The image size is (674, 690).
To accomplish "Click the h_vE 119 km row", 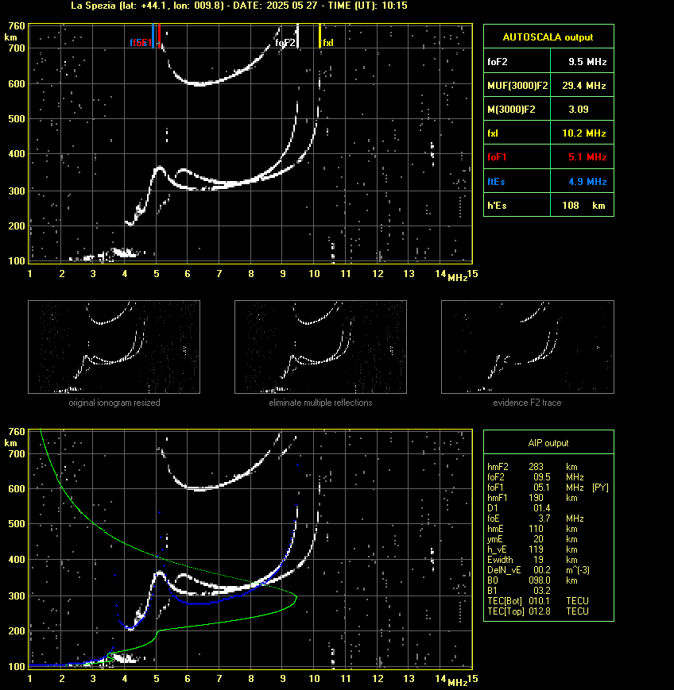I will [533, 549].
